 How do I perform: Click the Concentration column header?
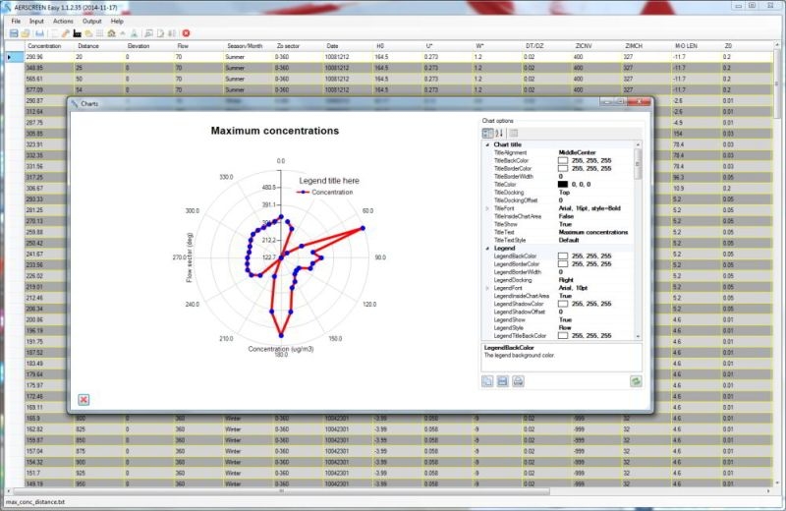44,46
